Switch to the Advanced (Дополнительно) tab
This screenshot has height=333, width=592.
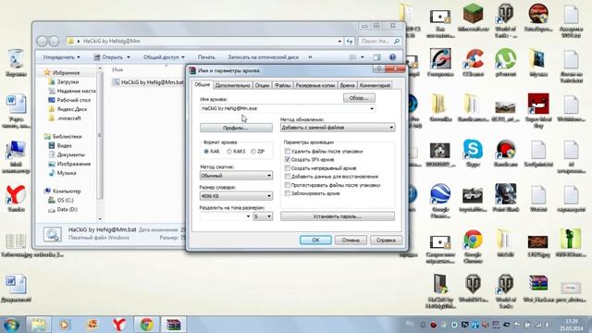(232, 85)
